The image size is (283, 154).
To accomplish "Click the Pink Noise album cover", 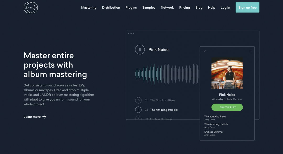I will (x=227, y=73).
